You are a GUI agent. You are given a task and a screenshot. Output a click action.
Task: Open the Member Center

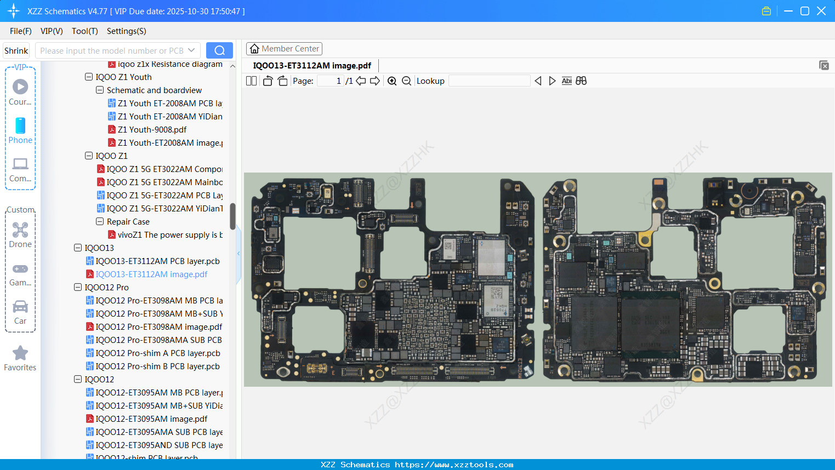(x=284, y=49)
